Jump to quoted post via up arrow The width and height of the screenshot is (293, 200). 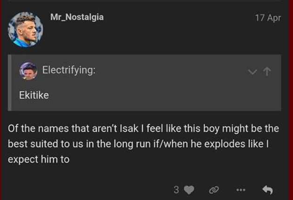click(267, 71)
